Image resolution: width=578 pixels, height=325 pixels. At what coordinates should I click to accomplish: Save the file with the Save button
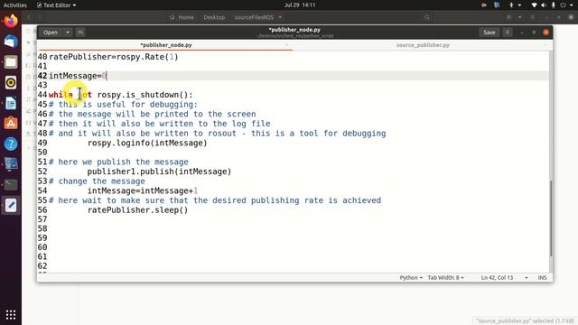pyautogui.click(x=489, y=32)
